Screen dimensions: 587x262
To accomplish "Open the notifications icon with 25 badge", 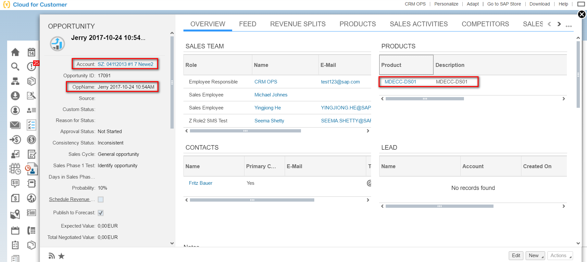I will 32,66.
